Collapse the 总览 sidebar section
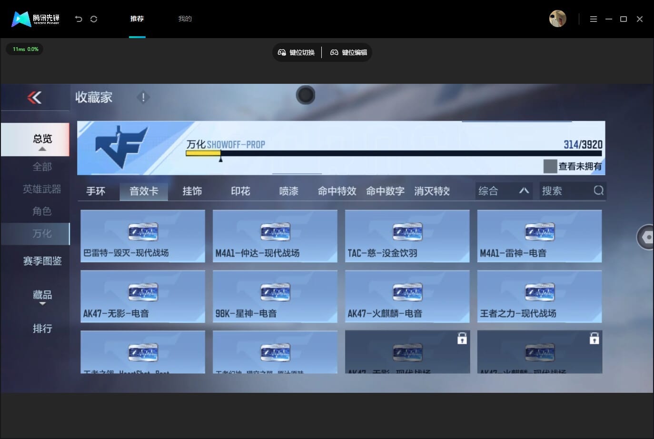 click(35, 140)
